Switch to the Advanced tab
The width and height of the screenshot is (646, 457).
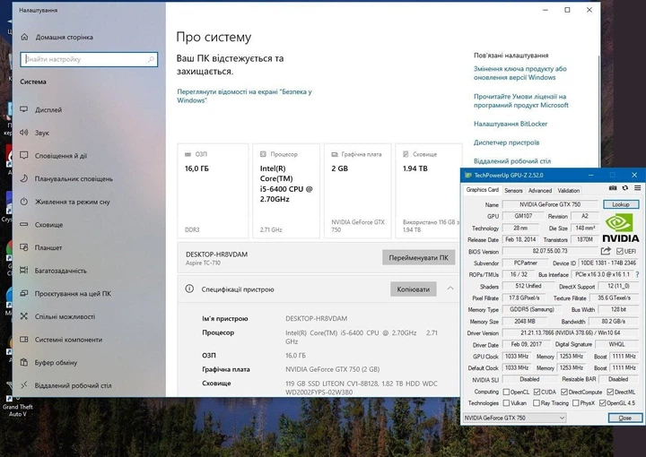540,191
